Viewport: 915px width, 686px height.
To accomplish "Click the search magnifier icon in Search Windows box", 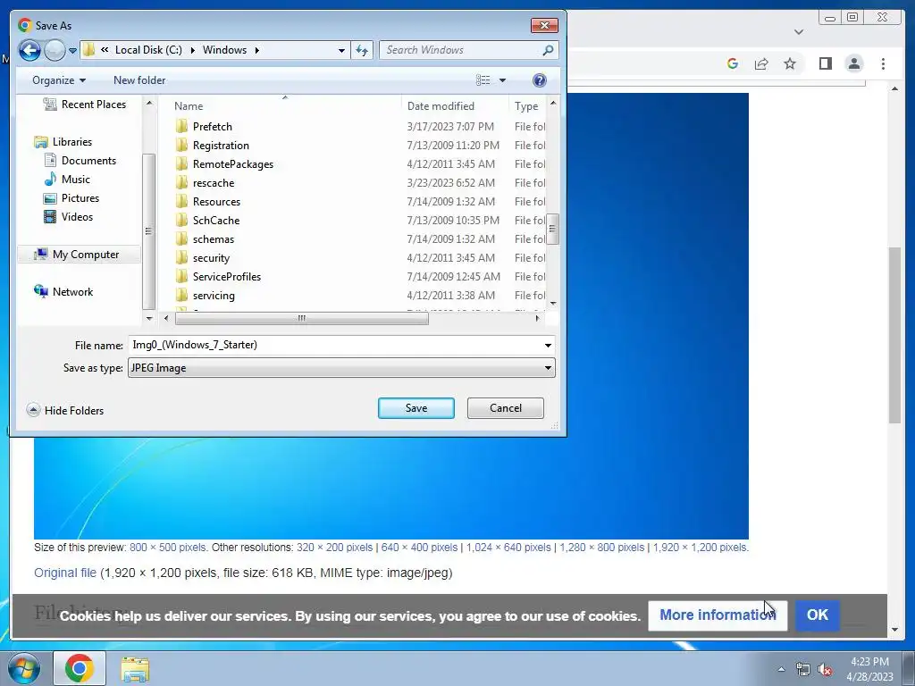I will pyautogui.click(x=548, y=50).
